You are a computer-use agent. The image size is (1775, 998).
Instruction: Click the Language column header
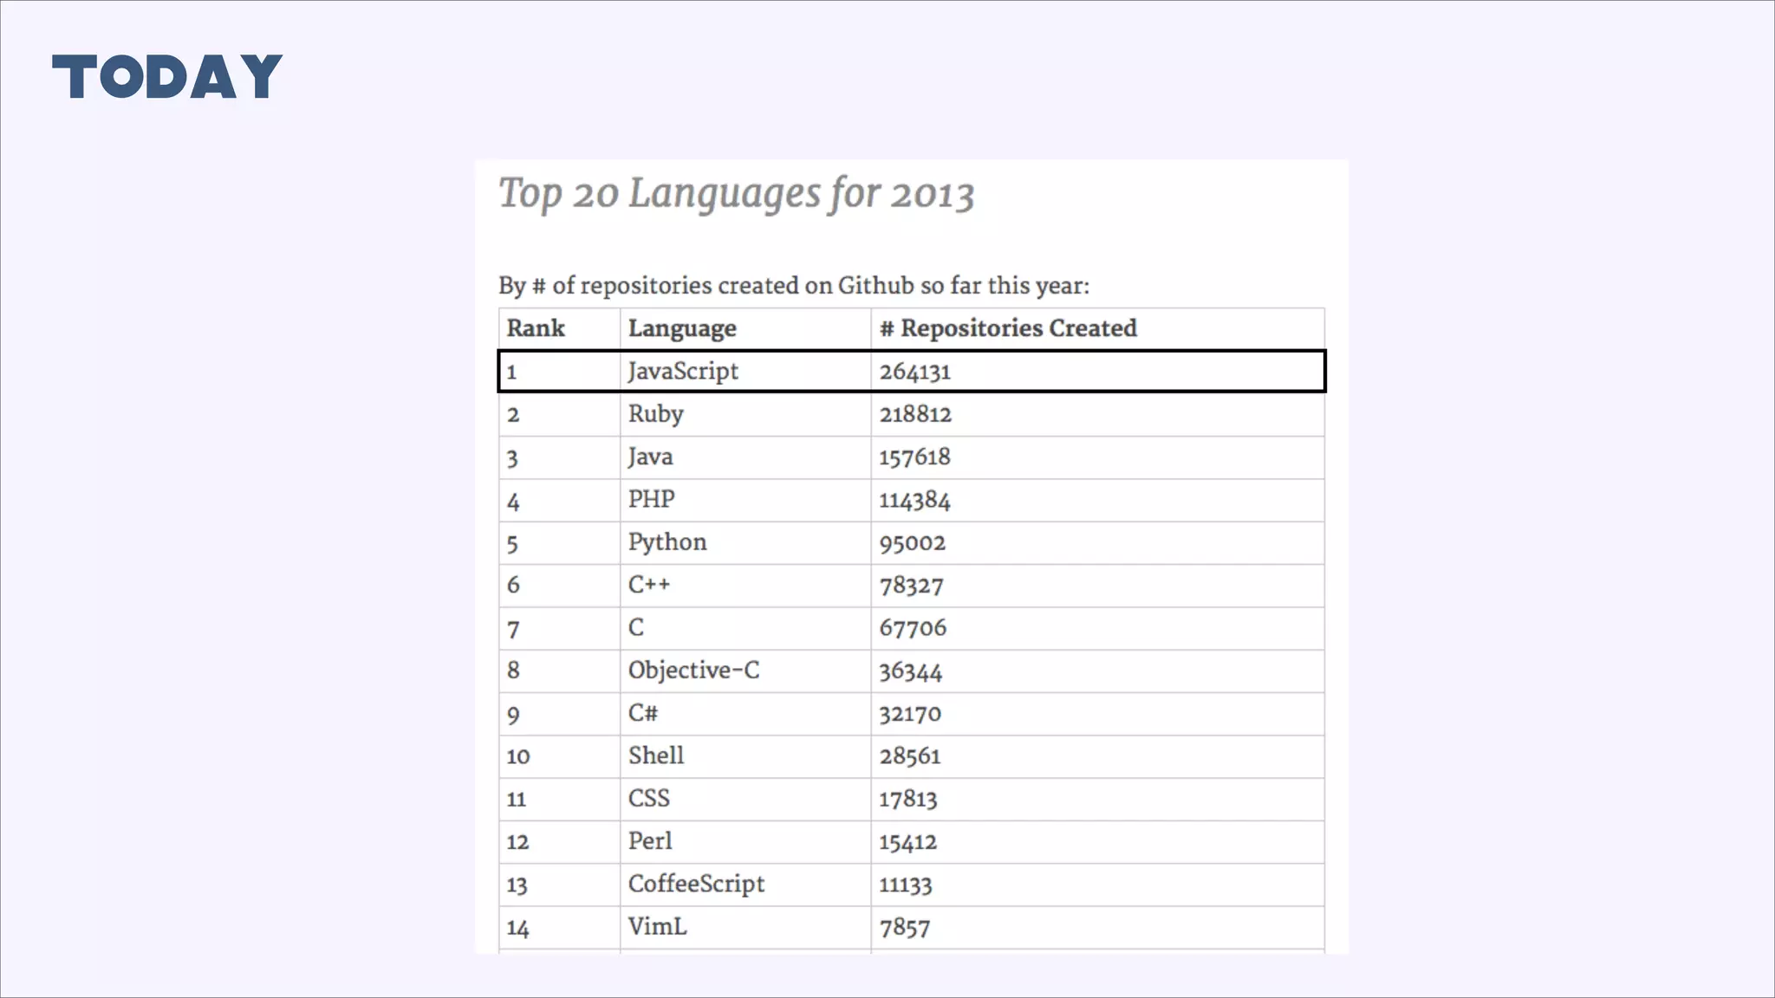click(682, 328)
